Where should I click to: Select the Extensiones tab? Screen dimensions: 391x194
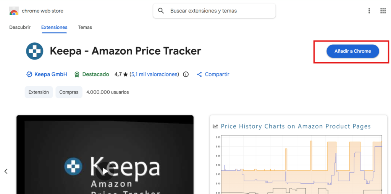pyautogui.click(x=54, y=27)
